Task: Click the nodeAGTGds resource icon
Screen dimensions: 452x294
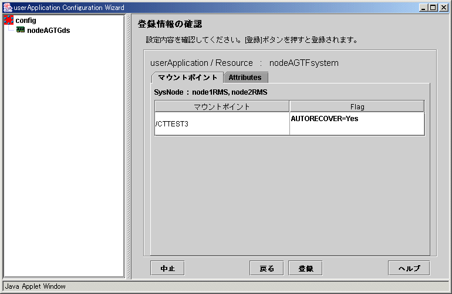Action: [21, 30]
